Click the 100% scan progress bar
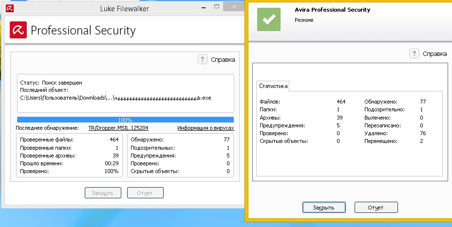The image size is (452, 227). (125, 120)
